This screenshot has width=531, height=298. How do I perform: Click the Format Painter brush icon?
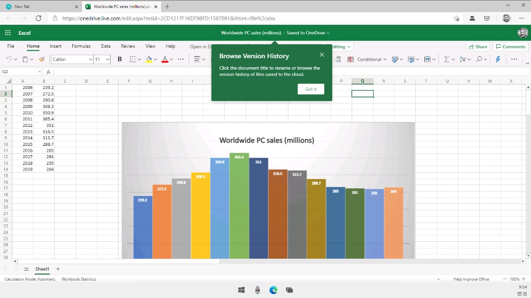[x=41, y=59]
